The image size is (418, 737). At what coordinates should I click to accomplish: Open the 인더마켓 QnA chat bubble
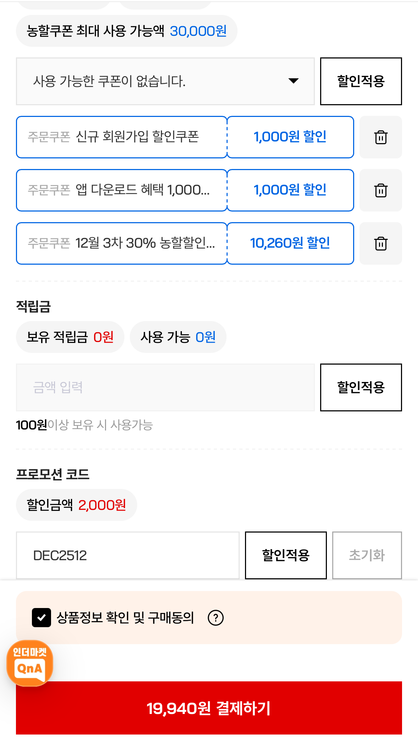(x=30, y=663)
